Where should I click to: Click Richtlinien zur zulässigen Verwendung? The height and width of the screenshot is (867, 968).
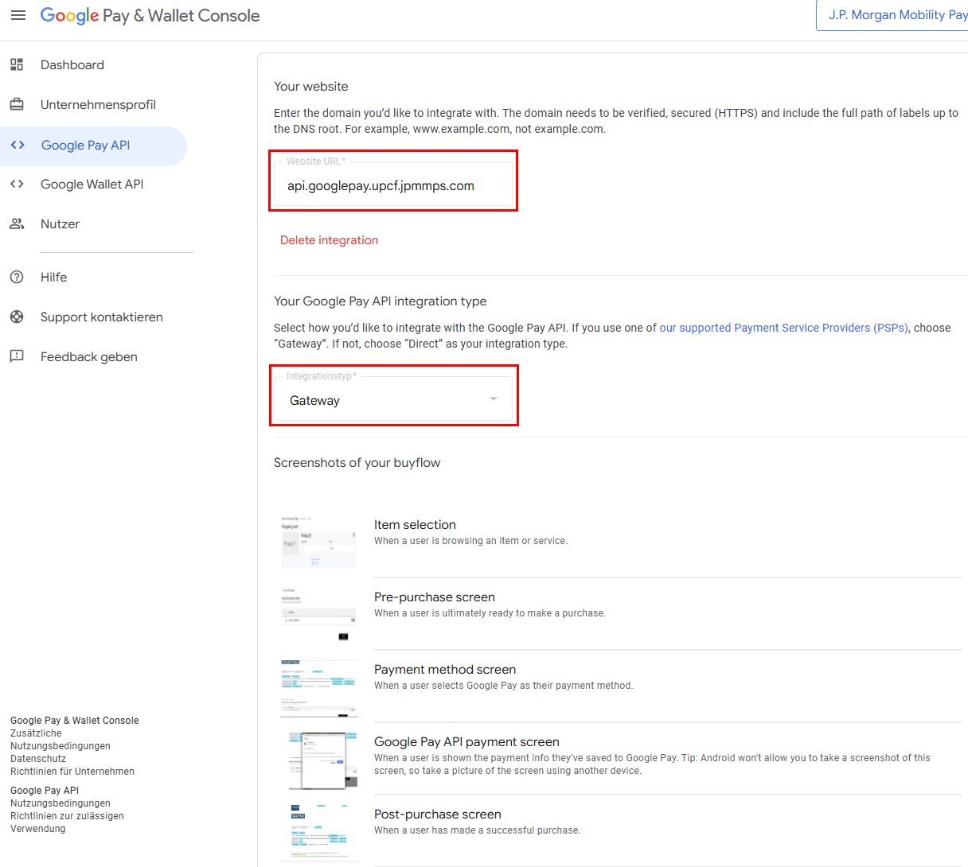(x=67, y=815)
